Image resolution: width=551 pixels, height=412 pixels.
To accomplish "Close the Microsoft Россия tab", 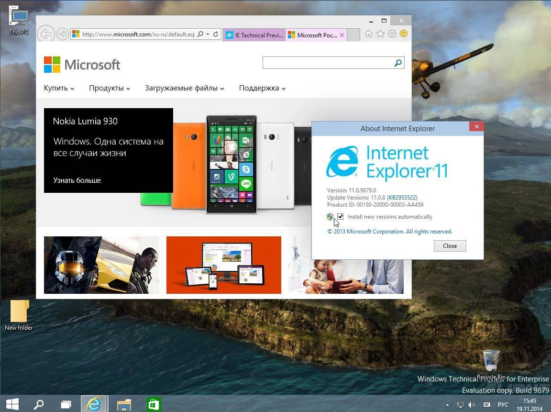I will click(x=342, y=35).
